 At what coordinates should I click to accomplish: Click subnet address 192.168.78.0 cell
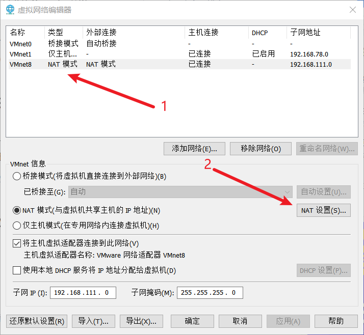pyautogui.click(x=309, y=54)
